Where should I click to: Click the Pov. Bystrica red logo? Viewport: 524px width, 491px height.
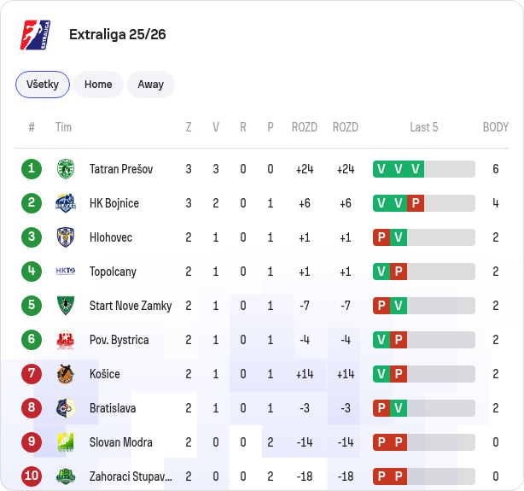(x=66, y=340)
